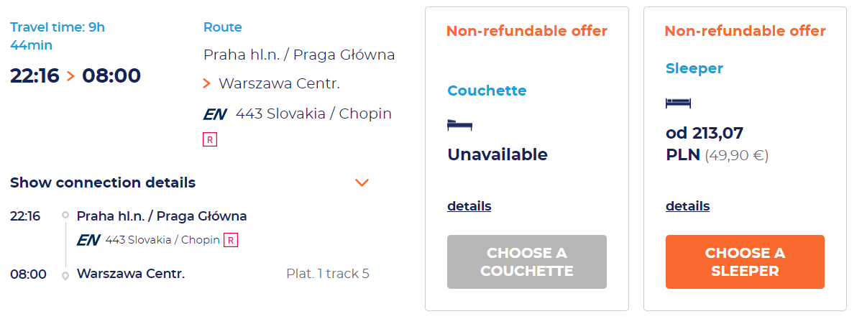Click the orange arrow between departure and arrival times
Image resolution: width=862 pixels, height=319 pixels.
click(70, 75)
